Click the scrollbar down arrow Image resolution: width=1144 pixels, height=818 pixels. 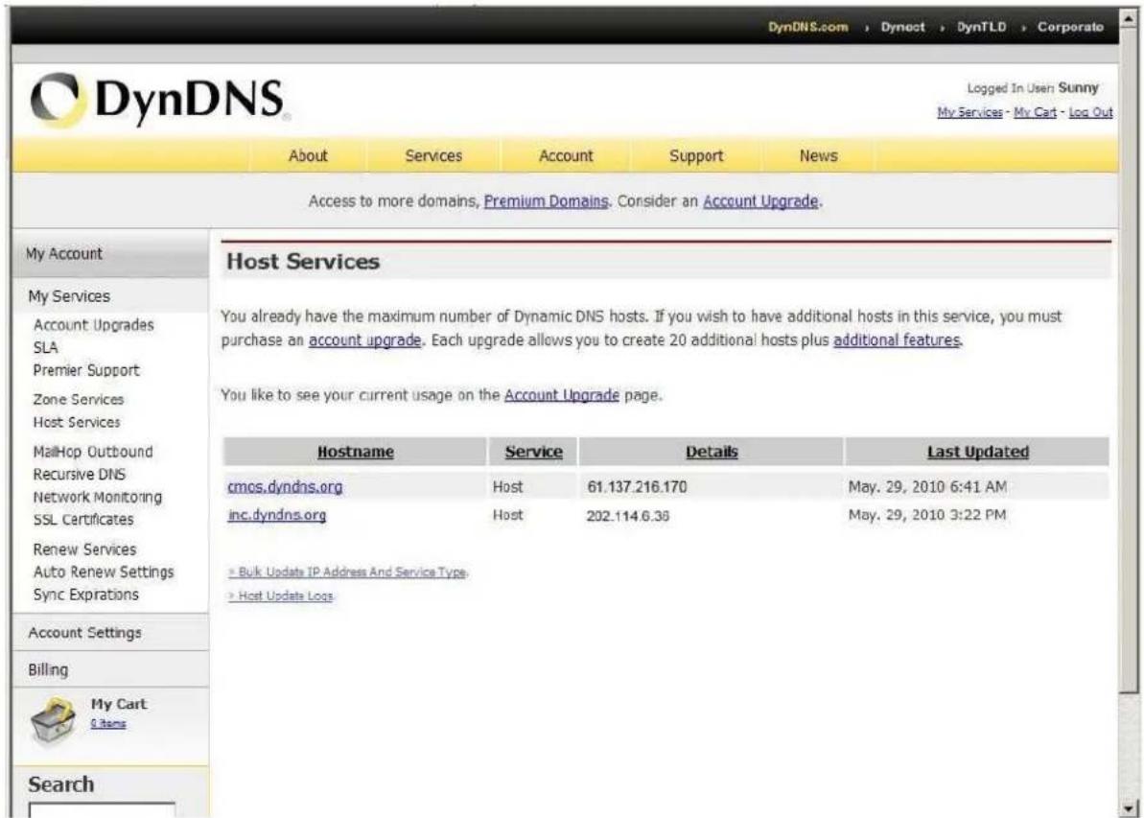click(x=1131, y=807)
